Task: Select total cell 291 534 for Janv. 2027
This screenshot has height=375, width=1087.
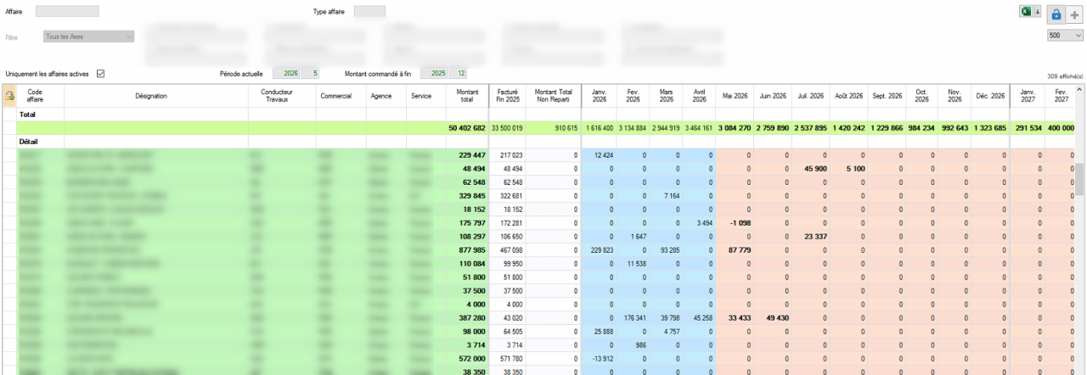Action: [1028, 127]
